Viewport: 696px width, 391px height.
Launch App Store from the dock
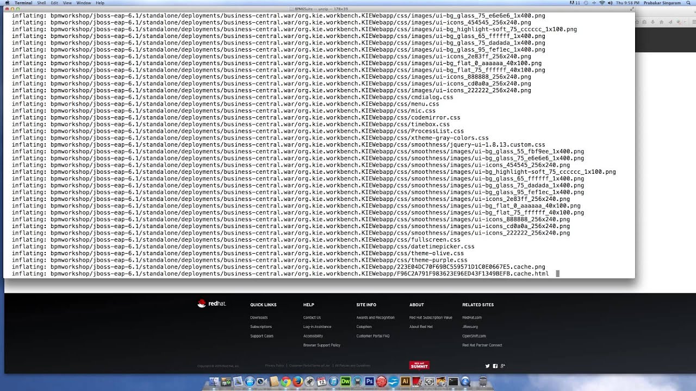[250, 382]
